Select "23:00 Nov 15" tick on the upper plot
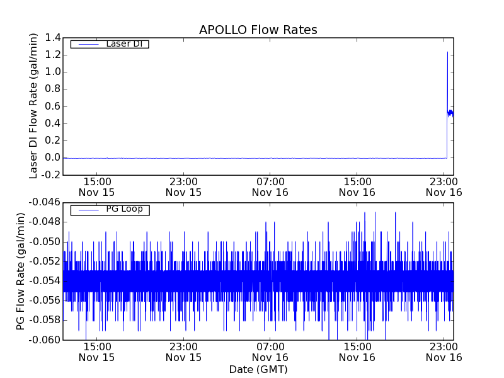This screenshot has width=504, height=378. (x=183, y=186)
